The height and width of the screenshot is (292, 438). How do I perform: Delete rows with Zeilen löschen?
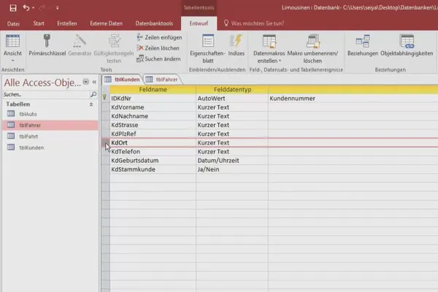158,48
